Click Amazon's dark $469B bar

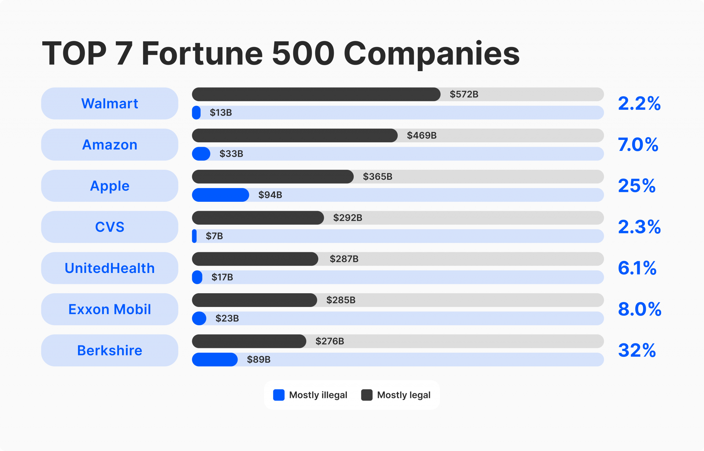(x=295, y=135)
